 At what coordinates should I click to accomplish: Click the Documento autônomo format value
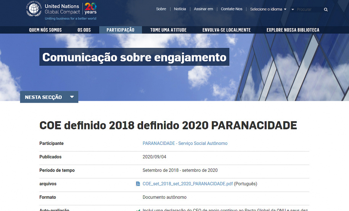click(164, 197)
